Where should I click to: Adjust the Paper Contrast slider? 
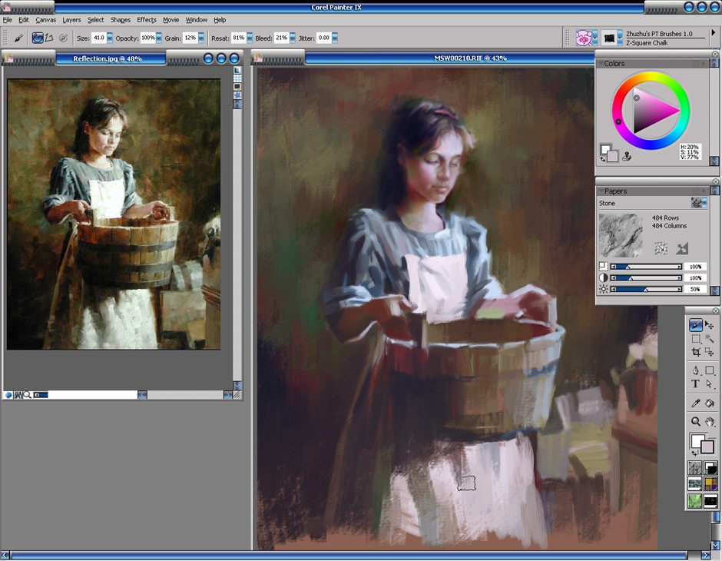point(647,277)
